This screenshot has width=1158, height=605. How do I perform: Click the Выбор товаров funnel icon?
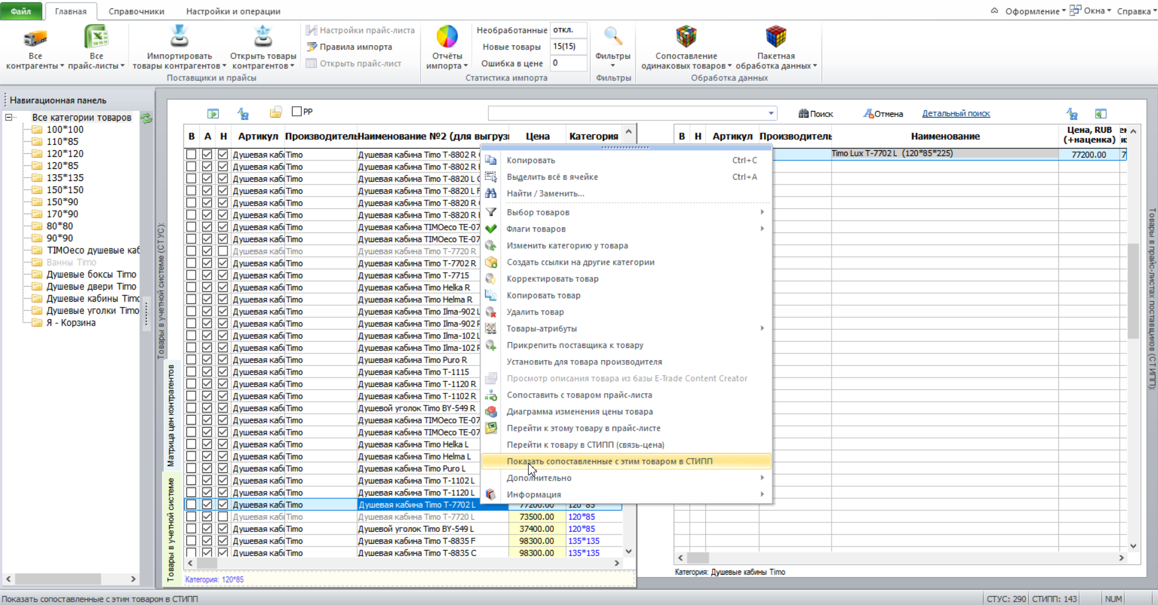pos(491,212)
